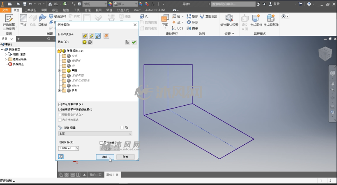The width and height of the screenshot is (337, 185).
Task: Select the orange surface derive style icon
Action: pyautogui.click(x=106, y=36)
